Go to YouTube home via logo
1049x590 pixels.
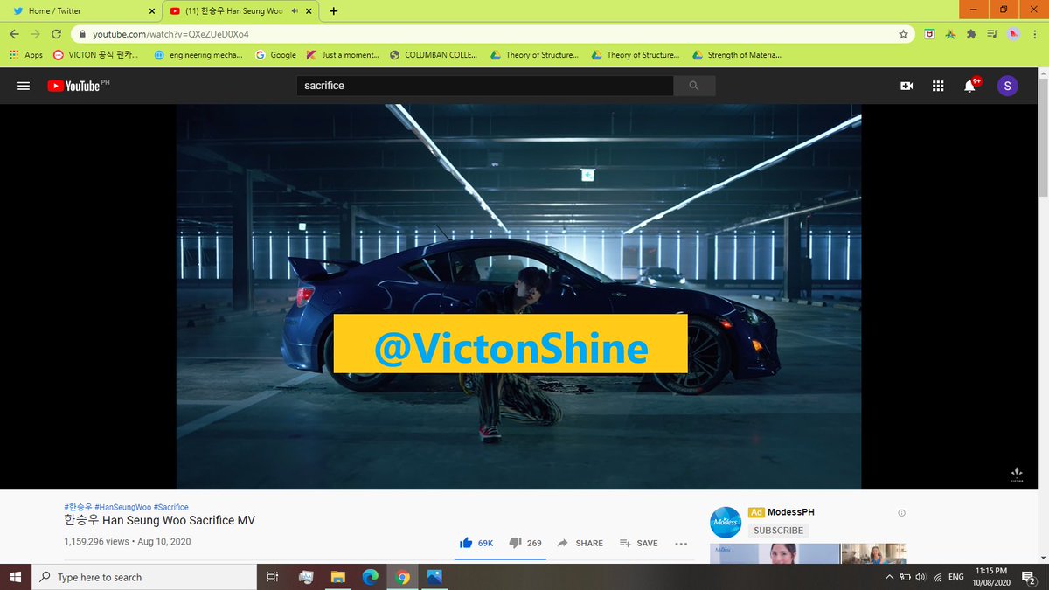pyautogui.click(x=78, y=86)
